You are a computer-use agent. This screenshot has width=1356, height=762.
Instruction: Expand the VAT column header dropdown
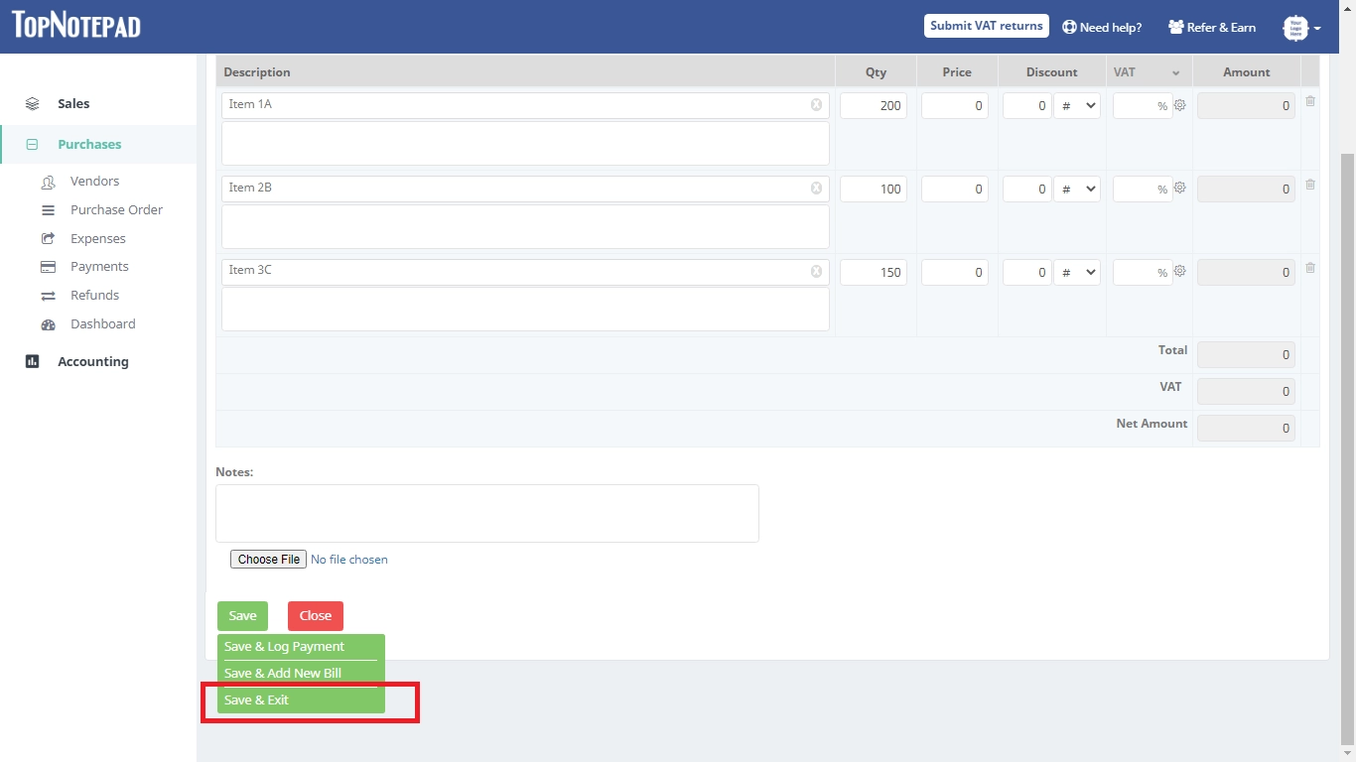pyautogui.click(x=1177, y=72)
